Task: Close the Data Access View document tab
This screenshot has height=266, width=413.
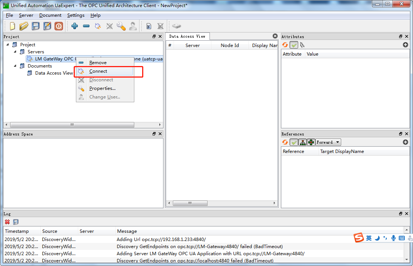Action: click(275, 36)
